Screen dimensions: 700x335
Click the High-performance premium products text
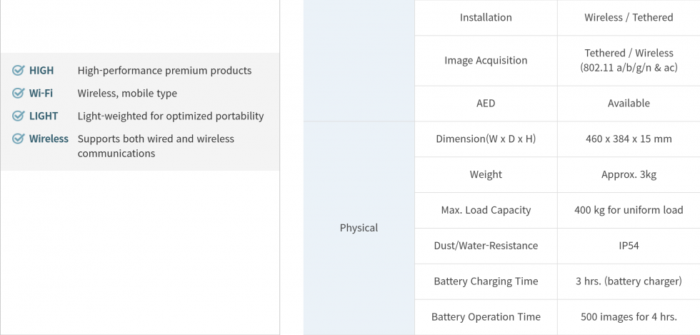pyautogui.click(x=164, y=71)
